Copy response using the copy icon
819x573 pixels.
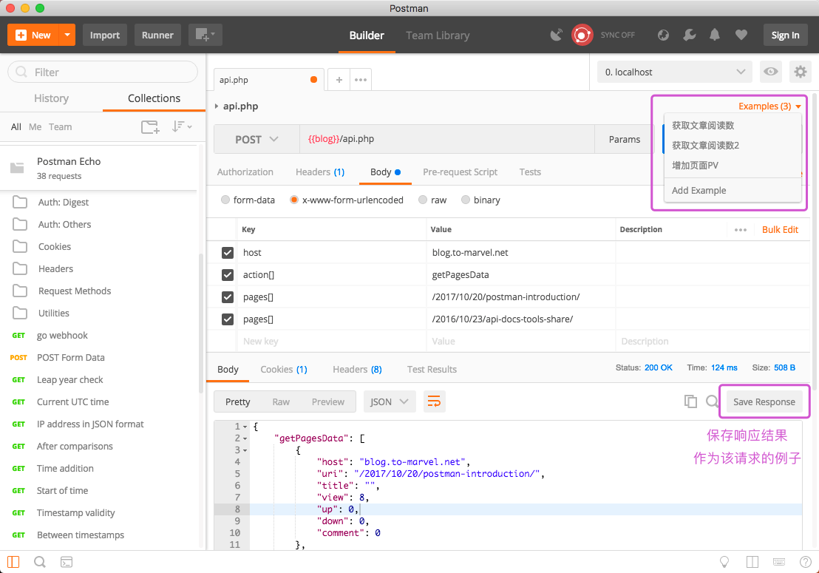point(690,401)
